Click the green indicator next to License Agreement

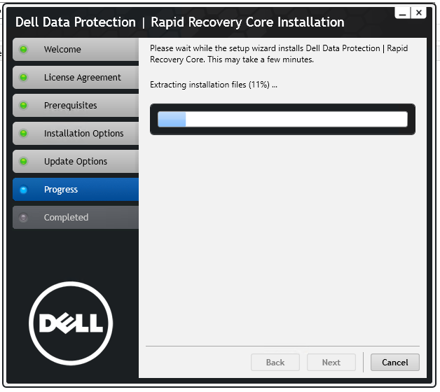pyautogui.click(x=24, y=78)
